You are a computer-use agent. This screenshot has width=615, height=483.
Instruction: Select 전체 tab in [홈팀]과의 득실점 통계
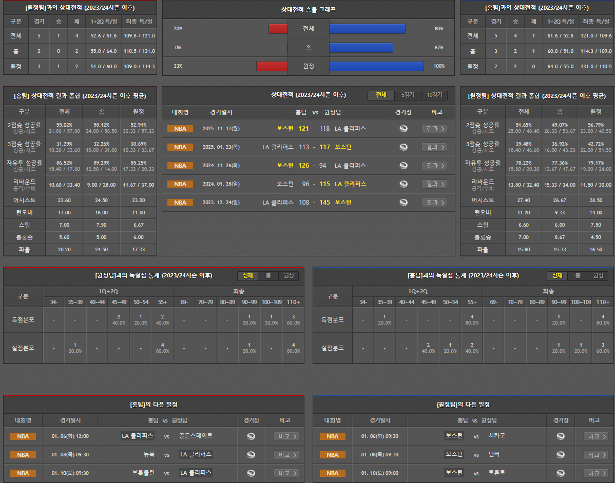coord(557,276)
